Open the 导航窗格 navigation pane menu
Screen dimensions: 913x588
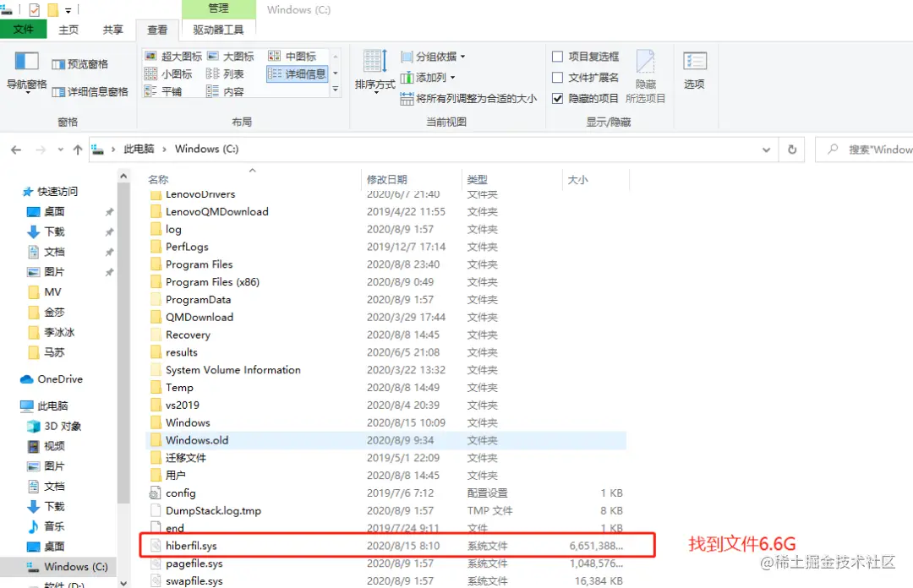[25, 72]
